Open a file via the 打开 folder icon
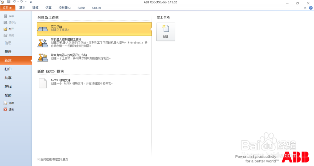 6,29
